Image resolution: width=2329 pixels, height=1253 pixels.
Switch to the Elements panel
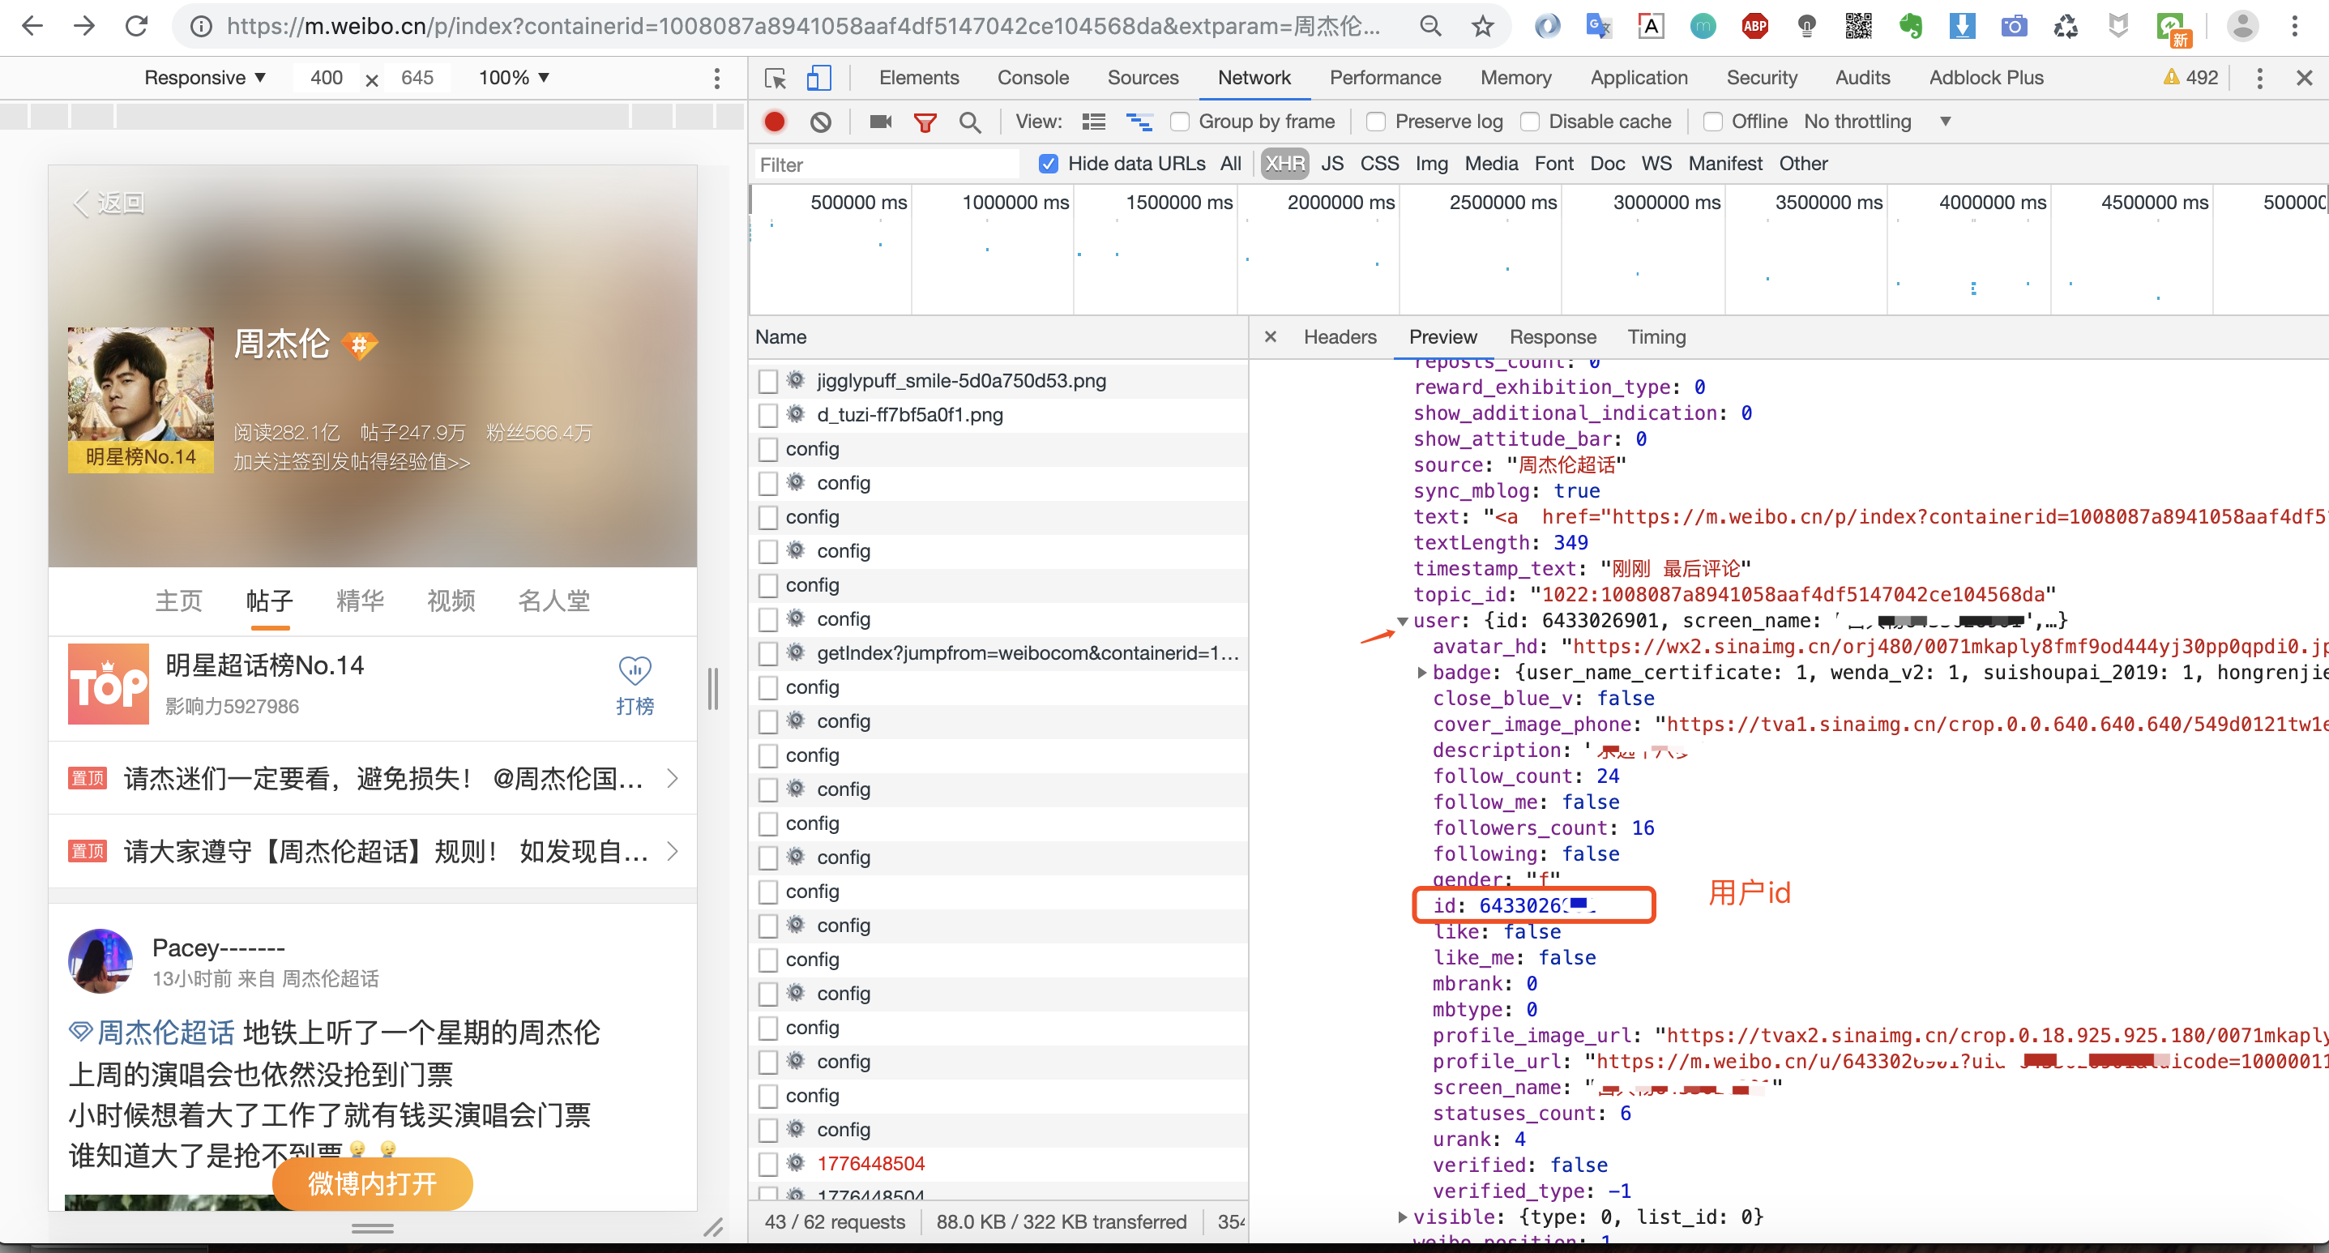(919, 79)
